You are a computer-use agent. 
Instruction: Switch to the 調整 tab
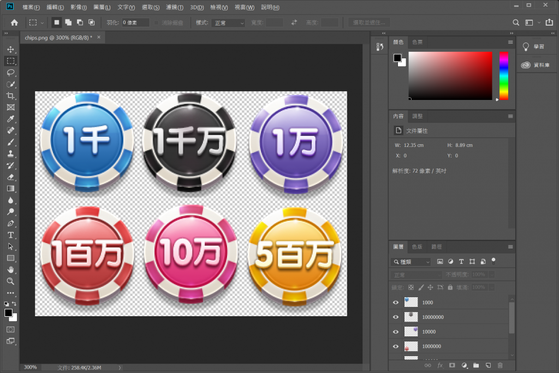(x=417, y=116)
